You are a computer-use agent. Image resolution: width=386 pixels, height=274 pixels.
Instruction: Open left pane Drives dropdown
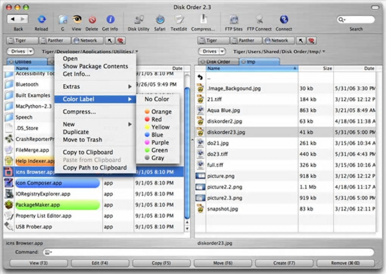pos(20,51)
